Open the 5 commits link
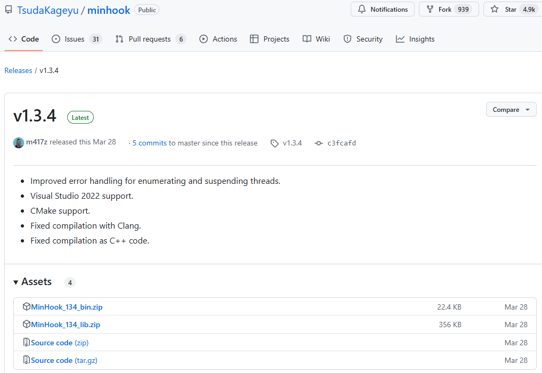Image resolution: width=542 pixels, height=373 pixels. click(150, 143)
